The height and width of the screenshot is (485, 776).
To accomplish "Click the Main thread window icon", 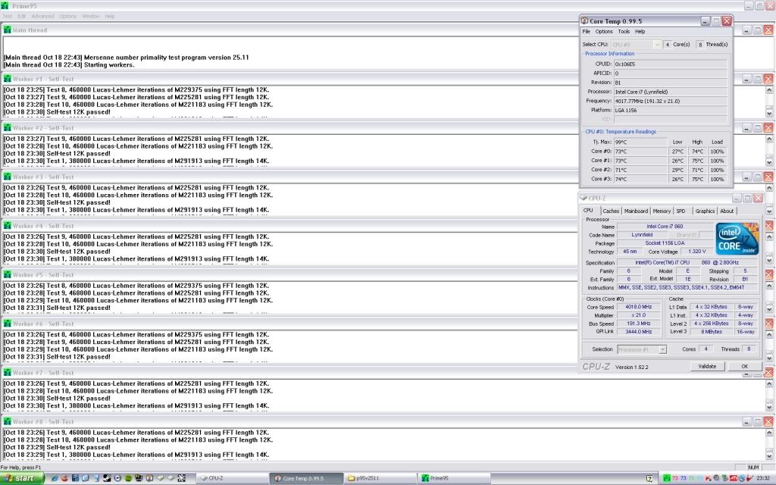I will point(8,30).
